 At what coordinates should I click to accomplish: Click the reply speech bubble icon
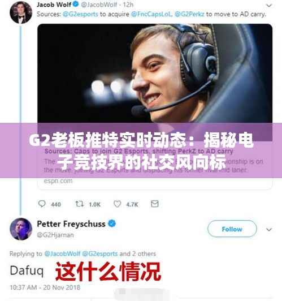(x=42, y=204)
